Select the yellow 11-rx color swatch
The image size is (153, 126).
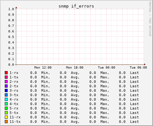coord(6,117)
